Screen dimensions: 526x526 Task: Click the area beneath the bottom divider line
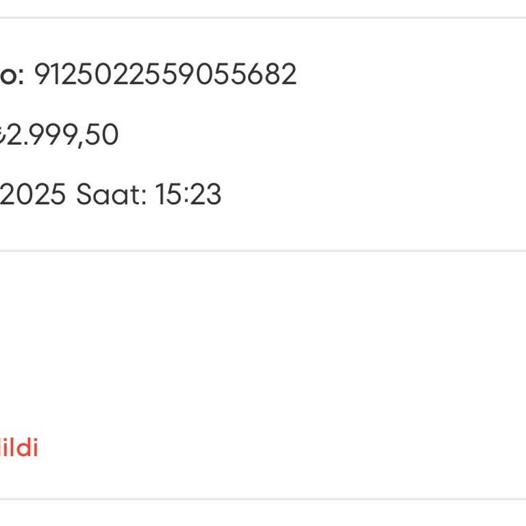263,514
